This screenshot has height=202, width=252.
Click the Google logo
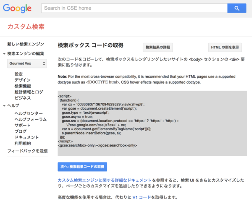click(x=17, y=8)
